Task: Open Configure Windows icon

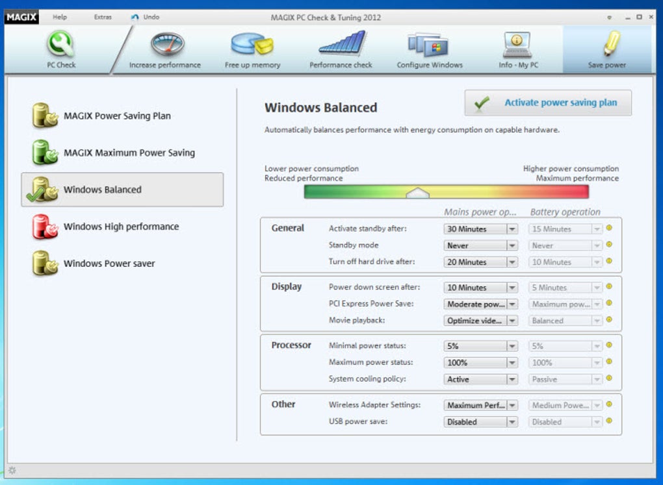Action: point(428,44)
